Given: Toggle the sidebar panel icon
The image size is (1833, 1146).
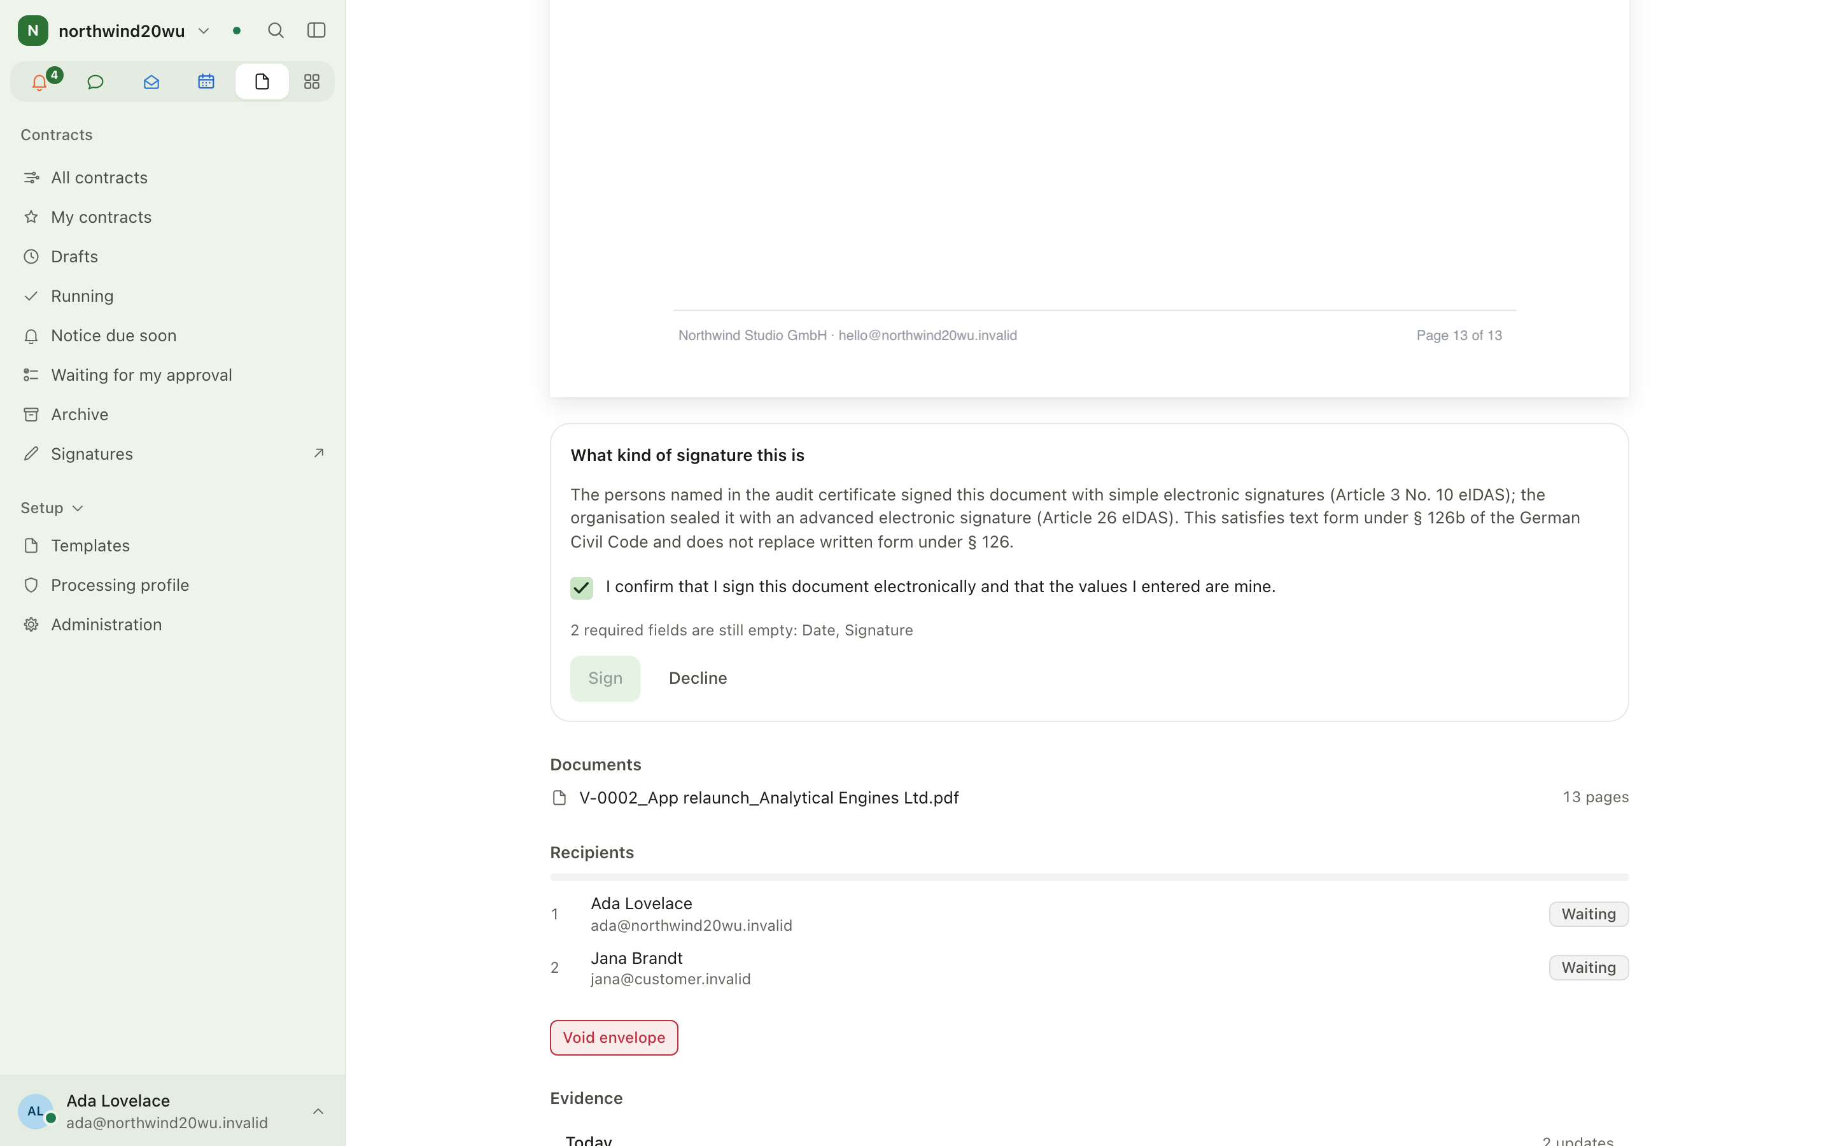Looking at the screenshot, I should pyautogui.click(x=316, y=31).
